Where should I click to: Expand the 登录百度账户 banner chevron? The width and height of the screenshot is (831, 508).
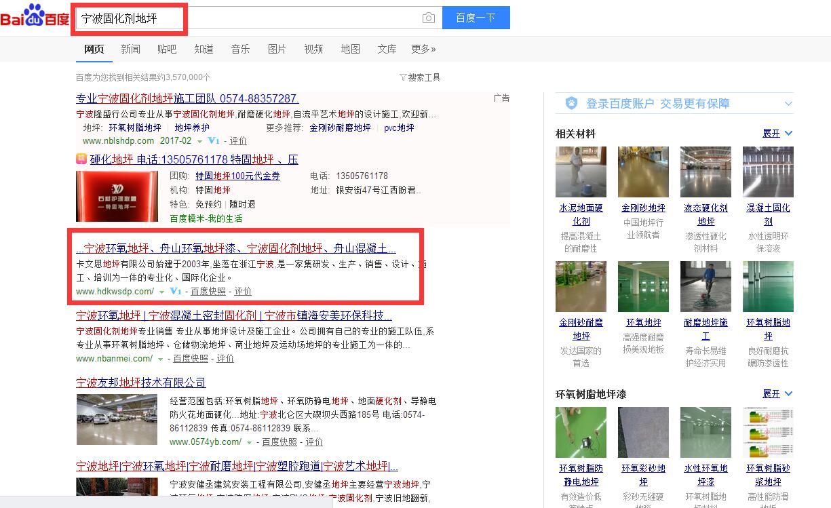pyautogui.click(x=788, y=104)
